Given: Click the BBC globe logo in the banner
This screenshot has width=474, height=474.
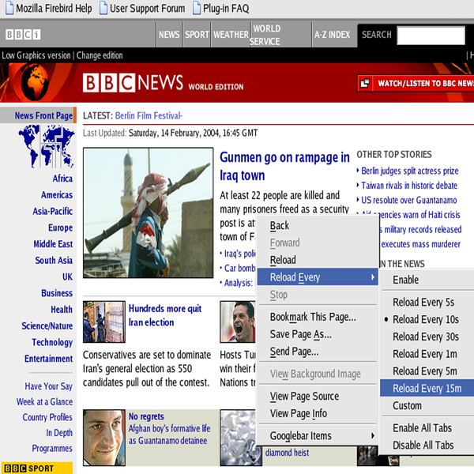Looking at the screenshot, I should 35,82.
